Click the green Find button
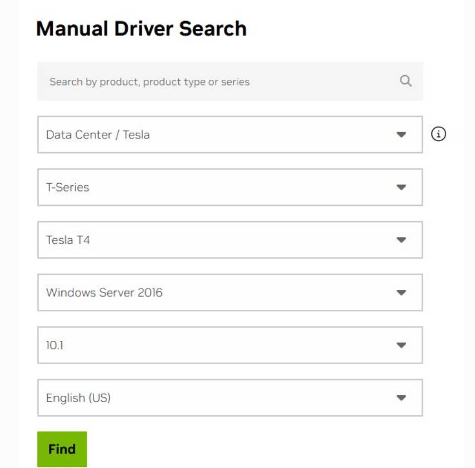 coord(62,449)
